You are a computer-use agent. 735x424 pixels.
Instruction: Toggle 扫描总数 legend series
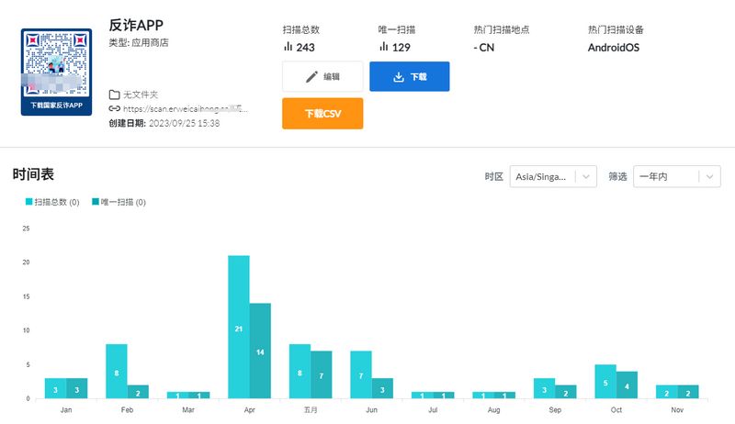(x=51, y=202)
